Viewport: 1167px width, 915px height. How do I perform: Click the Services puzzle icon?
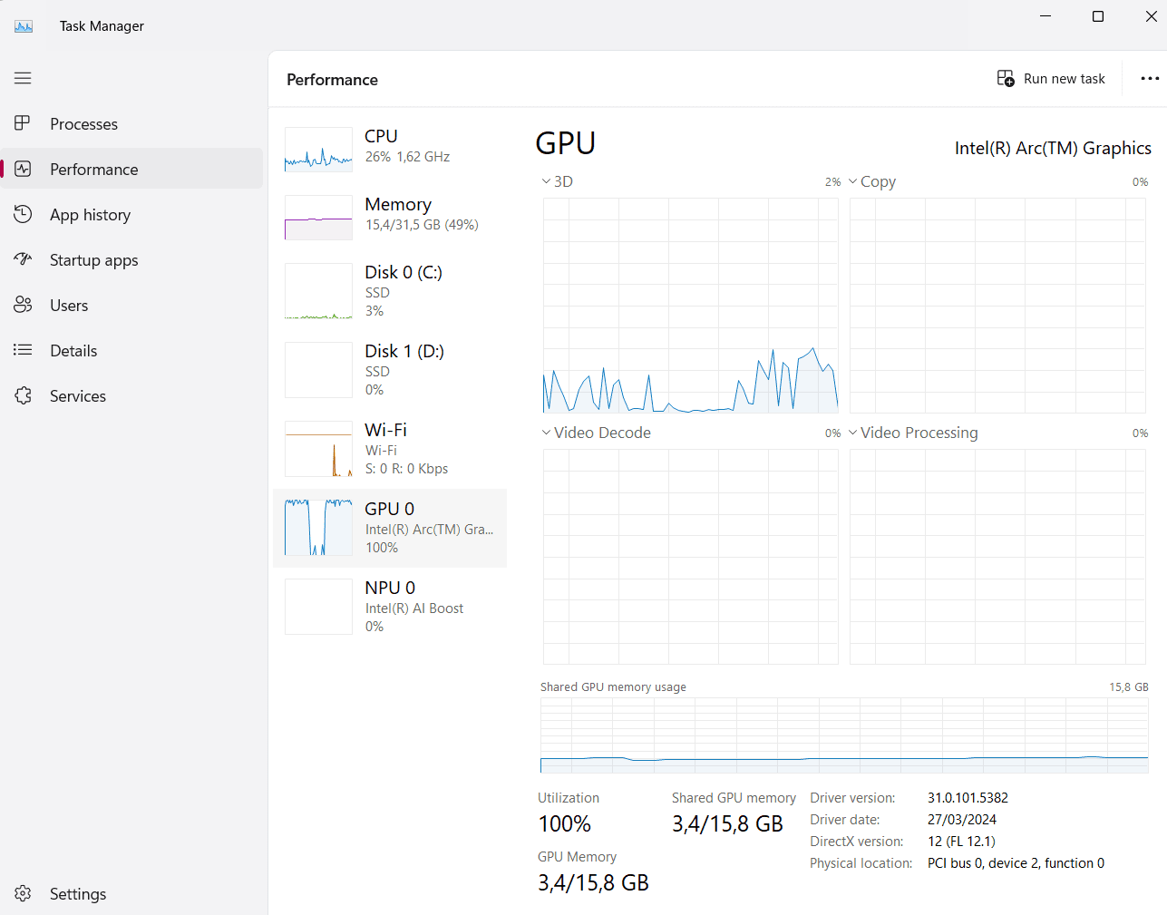coord(23,395)
